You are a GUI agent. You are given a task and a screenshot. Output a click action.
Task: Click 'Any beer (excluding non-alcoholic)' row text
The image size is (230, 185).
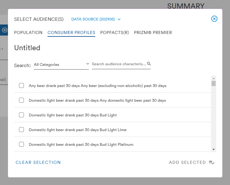pos(98,86)
